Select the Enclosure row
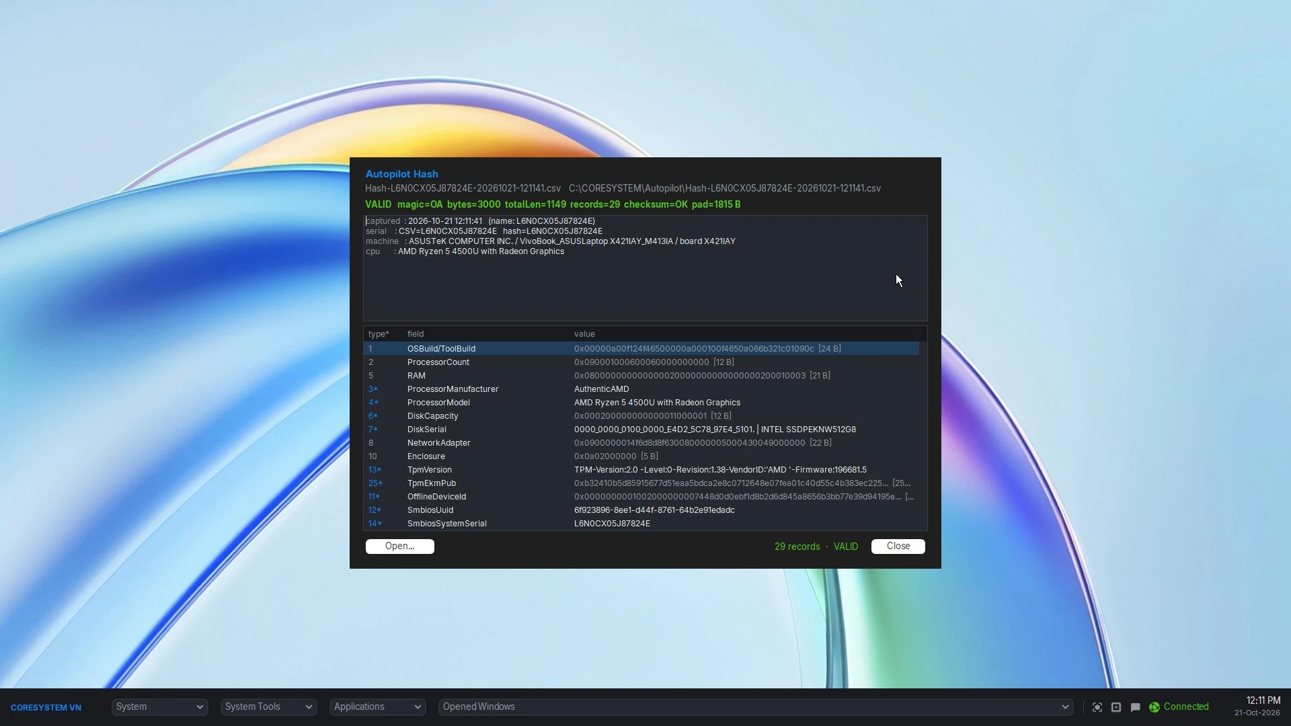 641,456
